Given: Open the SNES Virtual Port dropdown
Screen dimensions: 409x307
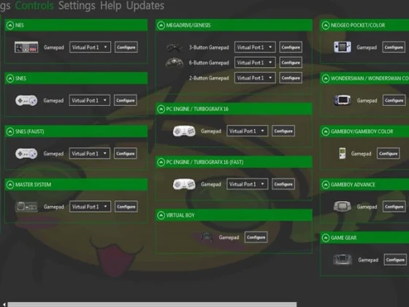Looking at the screenshot, I should (x=89, y=101).
